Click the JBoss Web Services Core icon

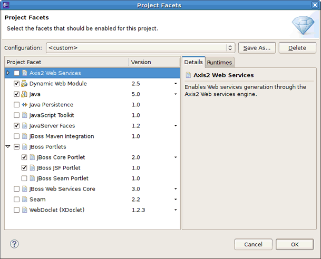[24, 189]
